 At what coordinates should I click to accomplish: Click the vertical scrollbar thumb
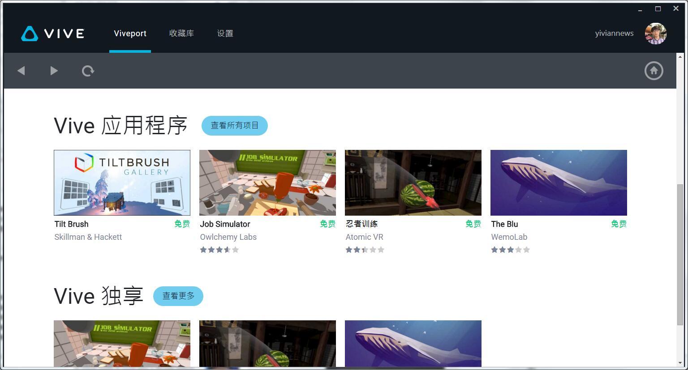(680, 254)
